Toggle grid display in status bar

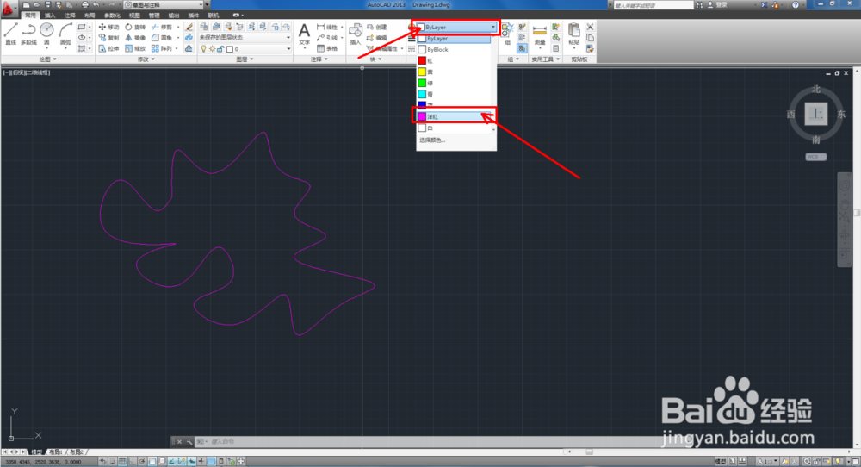pos(122,462)
